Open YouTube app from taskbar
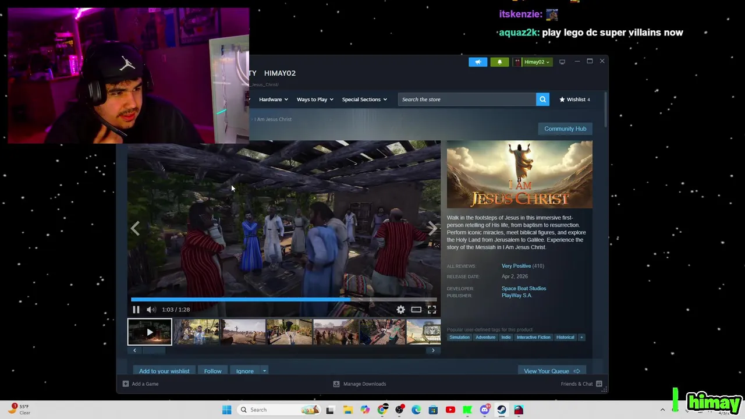 450,410
